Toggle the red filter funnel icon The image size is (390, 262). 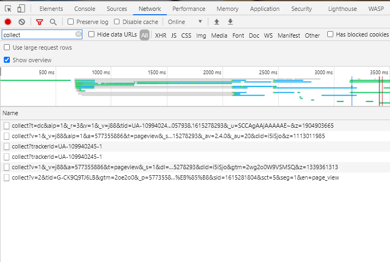(x=39, y=22)
